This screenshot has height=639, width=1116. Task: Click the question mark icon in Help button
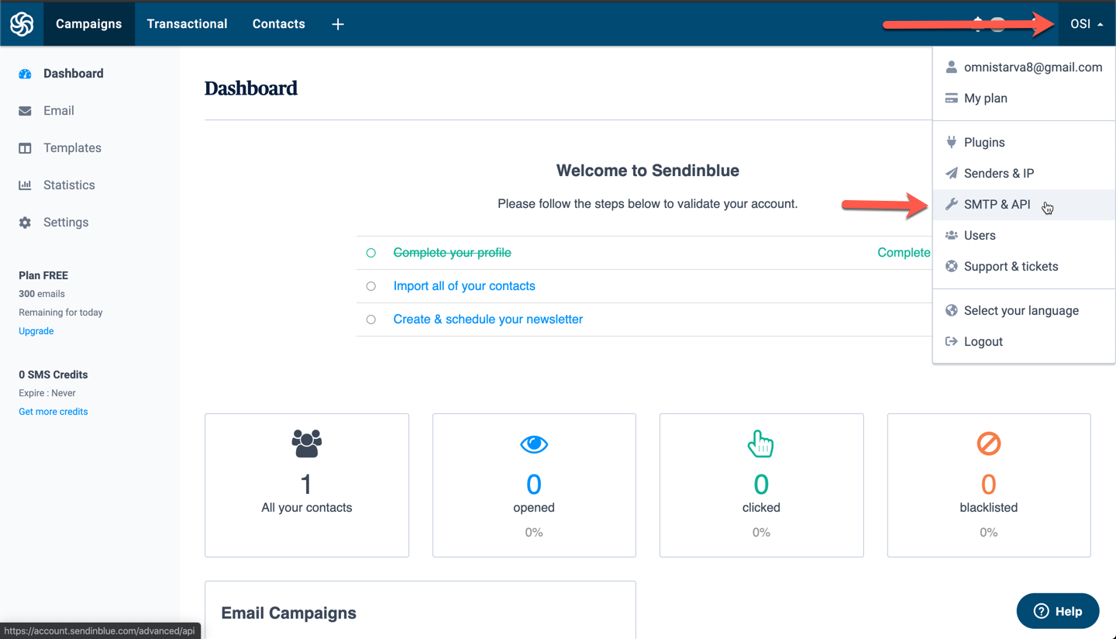(1041, 611)
